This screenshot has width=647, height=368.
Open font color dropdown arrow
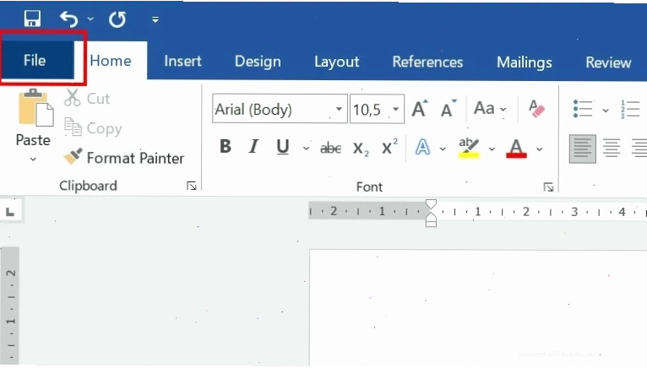click(x=539, y=149)
